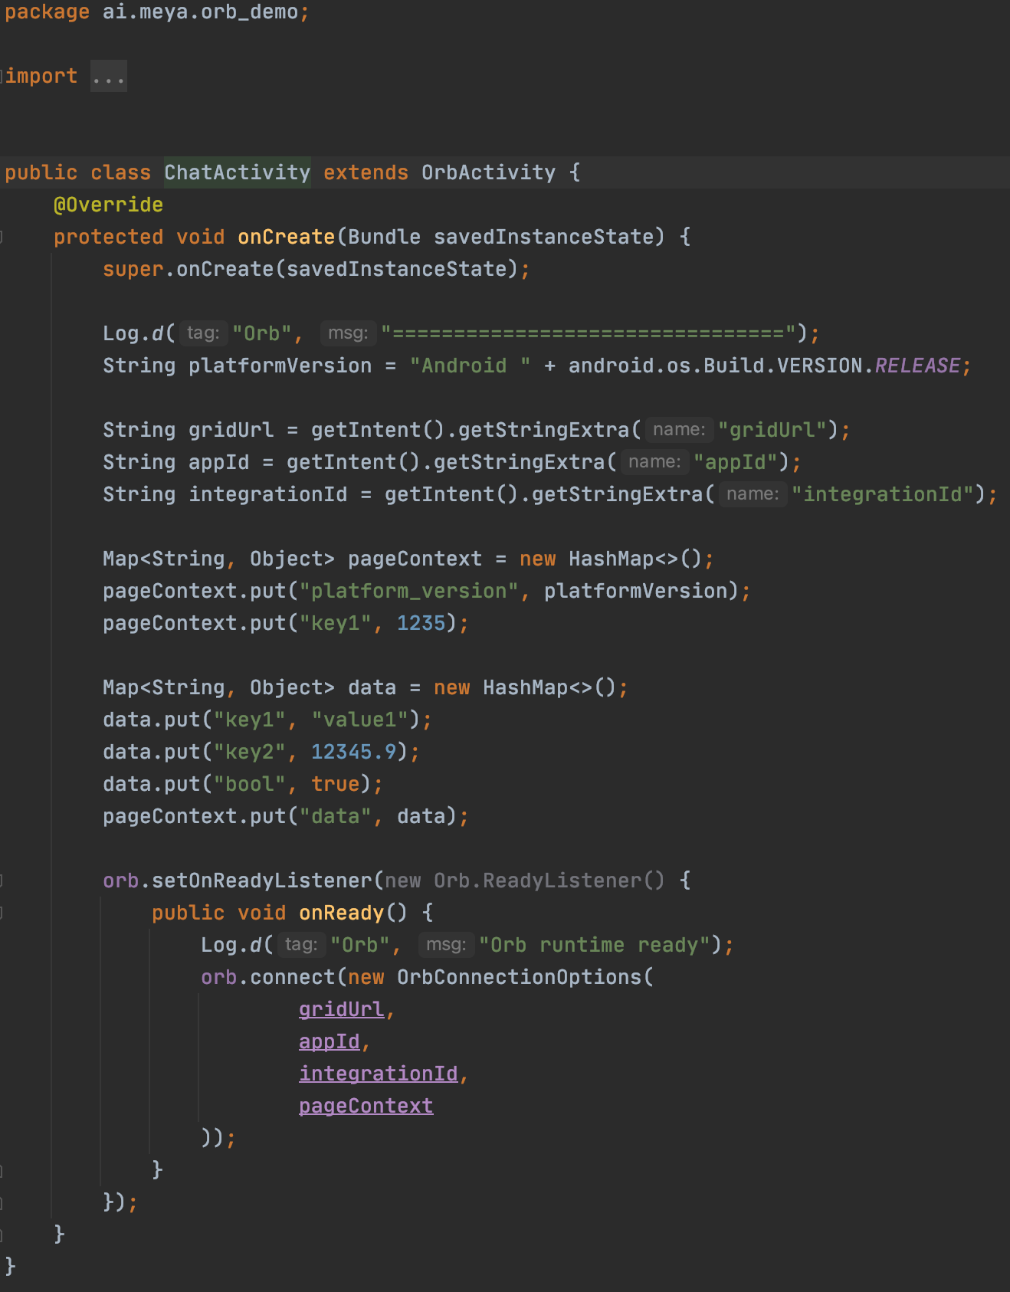Viewport: 1010px width, 1292px height.
Task: Click onCreate in the protected void declaration
Action: pos(286,237)
